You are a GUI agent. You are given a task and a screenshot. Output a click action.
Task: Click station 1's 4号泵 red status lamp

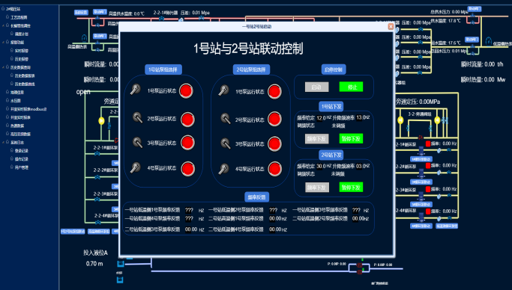pos(188,169)
